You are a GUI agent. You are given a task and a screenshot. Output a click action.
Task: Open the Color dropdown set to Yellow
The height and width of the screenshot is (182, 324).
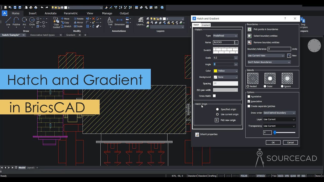coord(225,71)
